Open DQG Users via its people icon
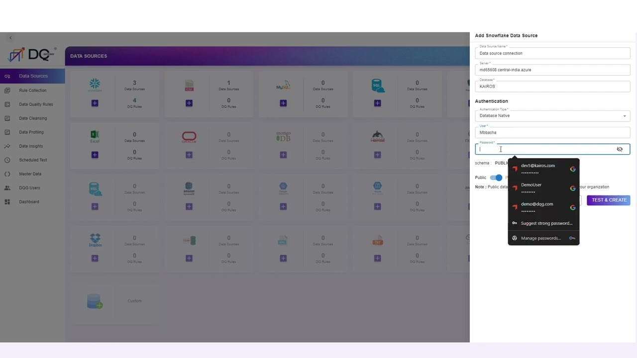The image size is (637, 358). coord(7,188)
